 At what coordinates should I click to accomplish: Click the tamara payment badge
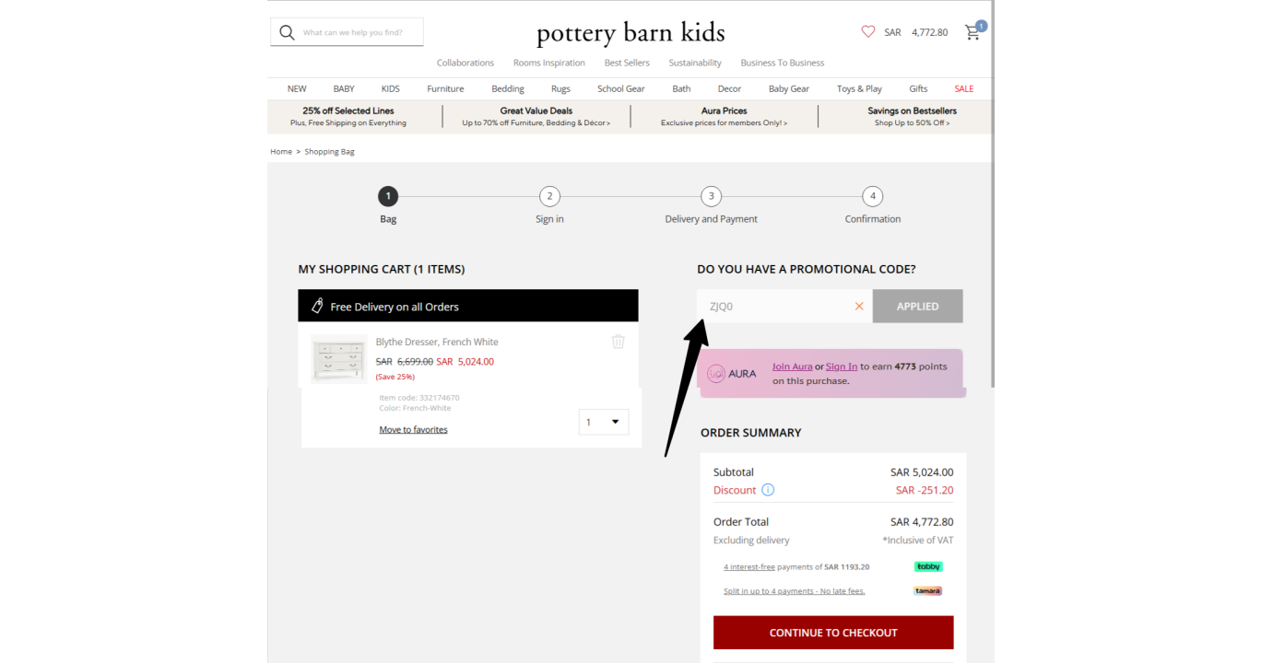[x=928, y=591]
